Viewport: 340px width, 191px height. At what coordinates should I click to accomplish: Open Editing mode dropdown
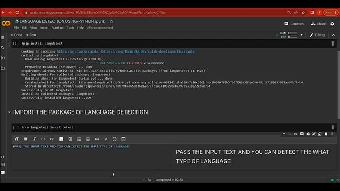coord(317,35)
